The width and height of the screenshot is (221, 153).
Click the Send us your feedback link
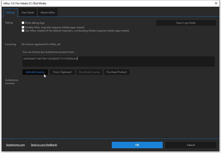[x=44, y=145]
